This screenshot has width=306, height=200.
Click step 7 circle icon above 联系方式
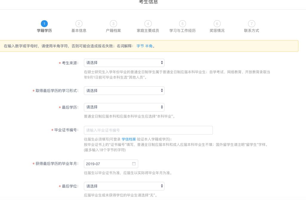click(x=252, y=24)
